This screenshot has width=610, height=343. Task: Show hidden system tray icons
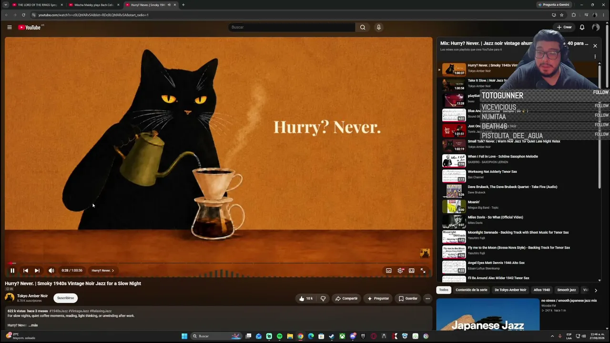tap(552, 336)
